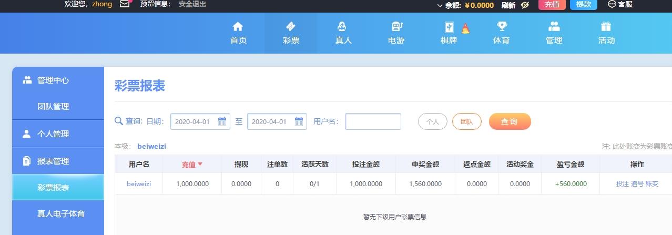This screenshot has height=235, width=672.
Task: Open start date calendar icon
Action: coord(222,121)
